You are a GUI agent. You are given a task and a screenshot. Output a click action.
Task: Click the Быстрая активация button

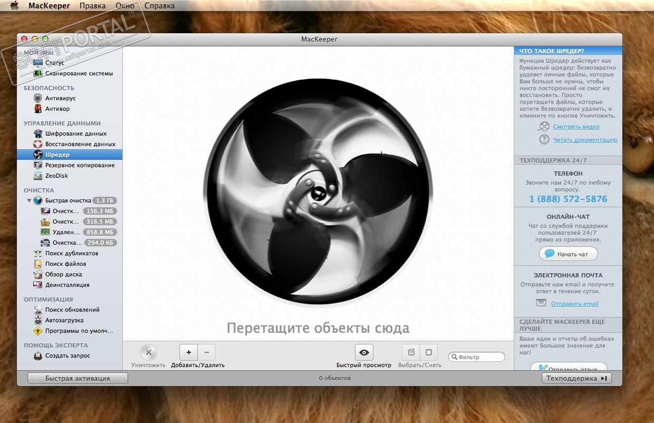coord(78,378)
